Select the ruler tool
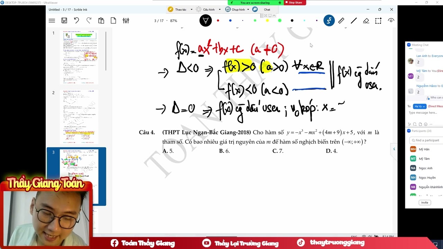The height and width of the screenshot is (249, 443). click(x=341, y=21)
